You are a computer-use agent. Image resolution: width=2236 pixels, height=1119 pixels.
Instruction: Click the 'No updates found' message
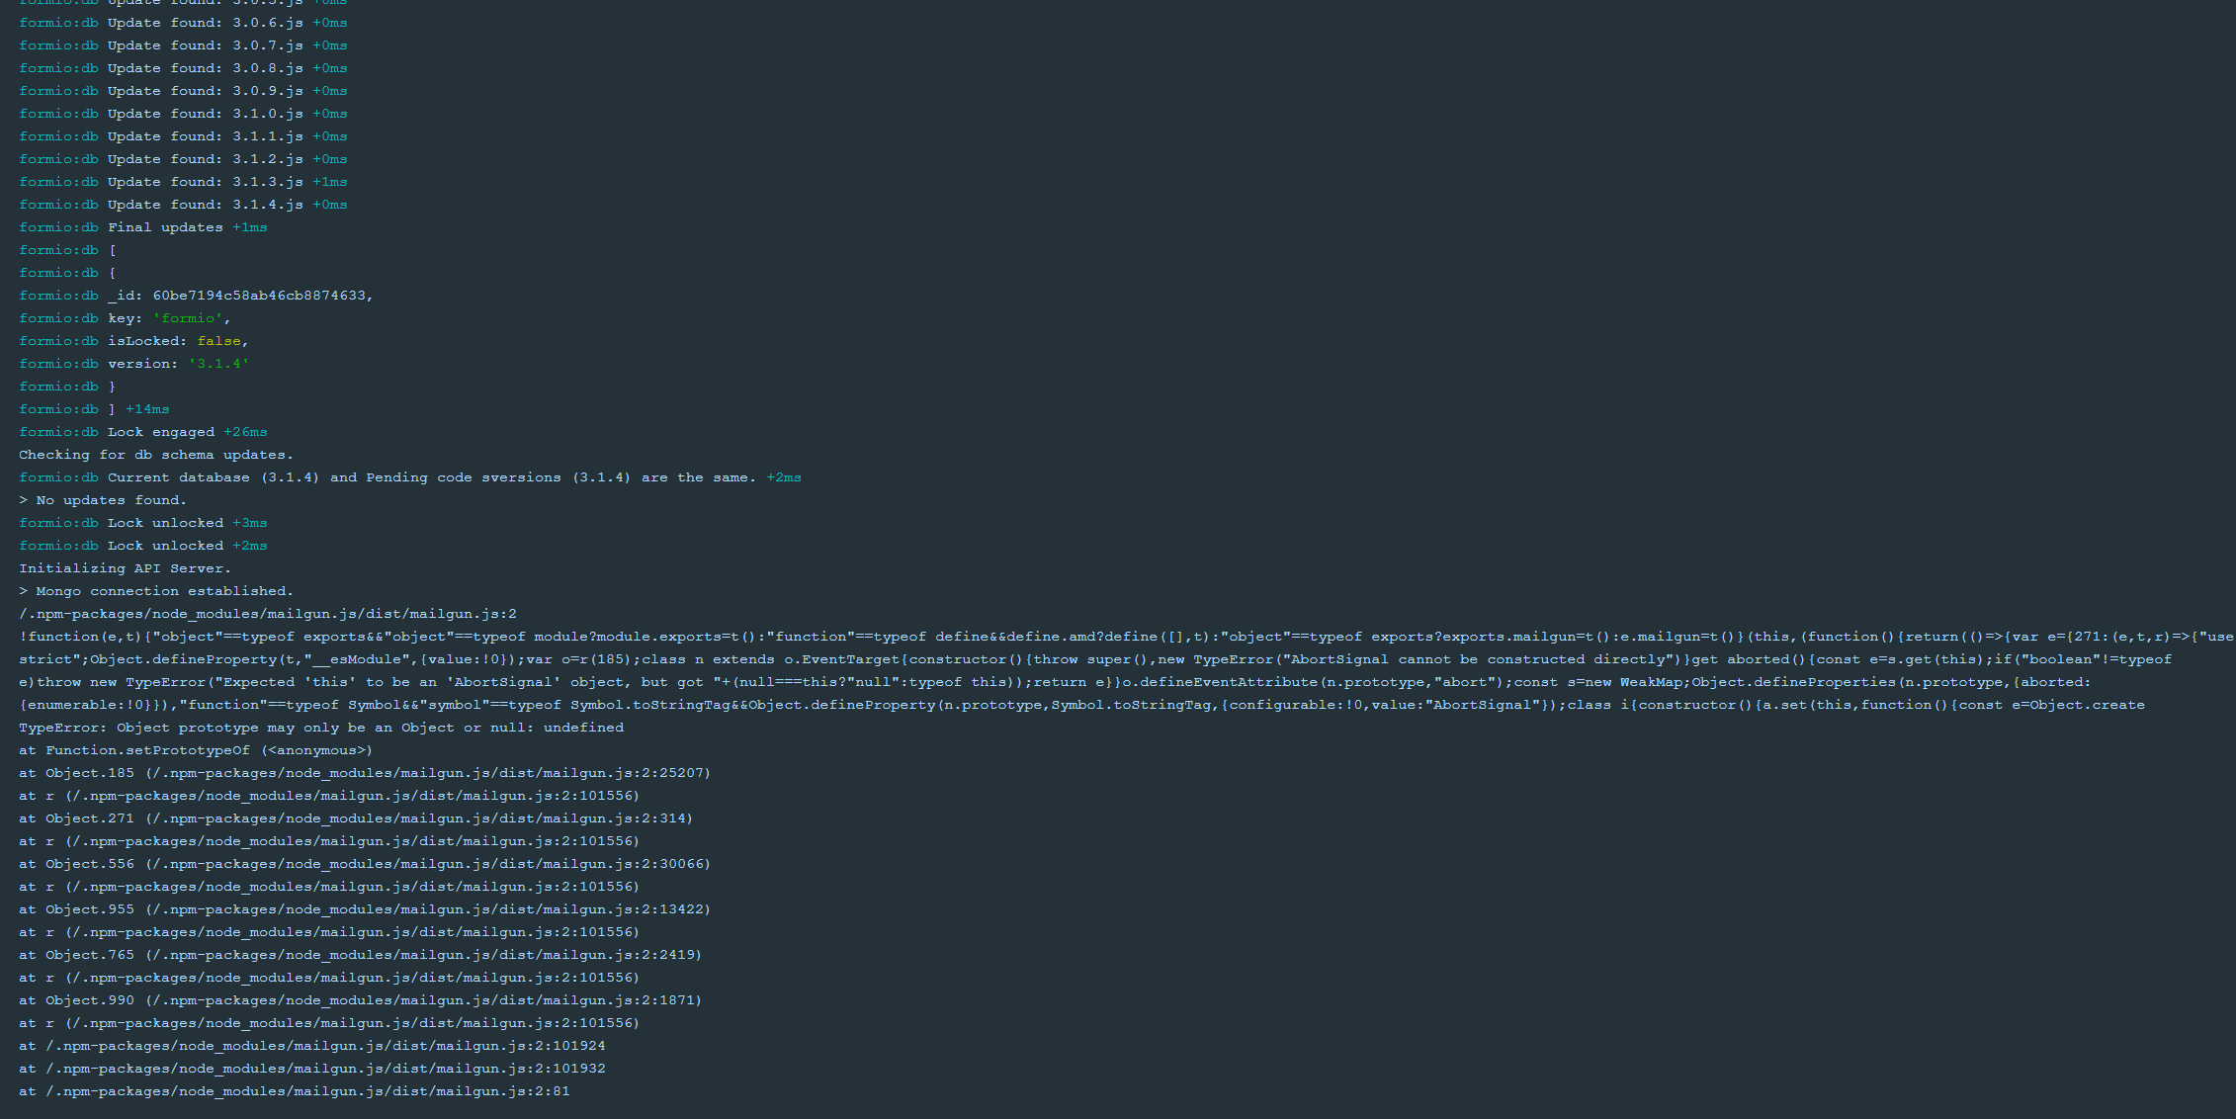point(103,499)
